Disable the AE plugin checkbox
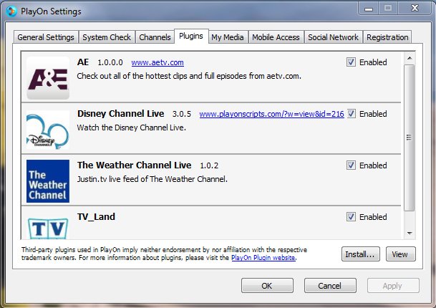 [x=351, y=62]
